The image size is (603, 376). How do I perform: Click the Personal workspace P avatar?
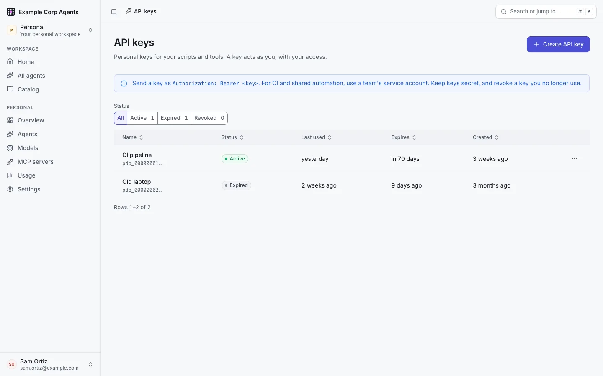[x=12, y=30]
